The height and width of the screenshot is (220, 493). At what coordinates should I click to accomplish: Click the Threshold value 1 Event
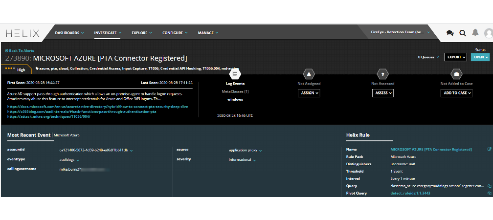click(x=397, y=172)
